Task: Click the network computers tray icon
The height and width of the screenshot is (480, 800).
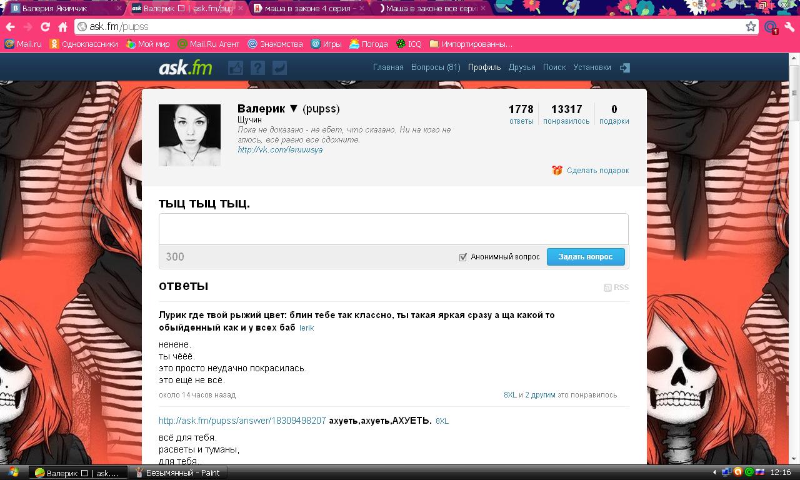Action: 726,472
